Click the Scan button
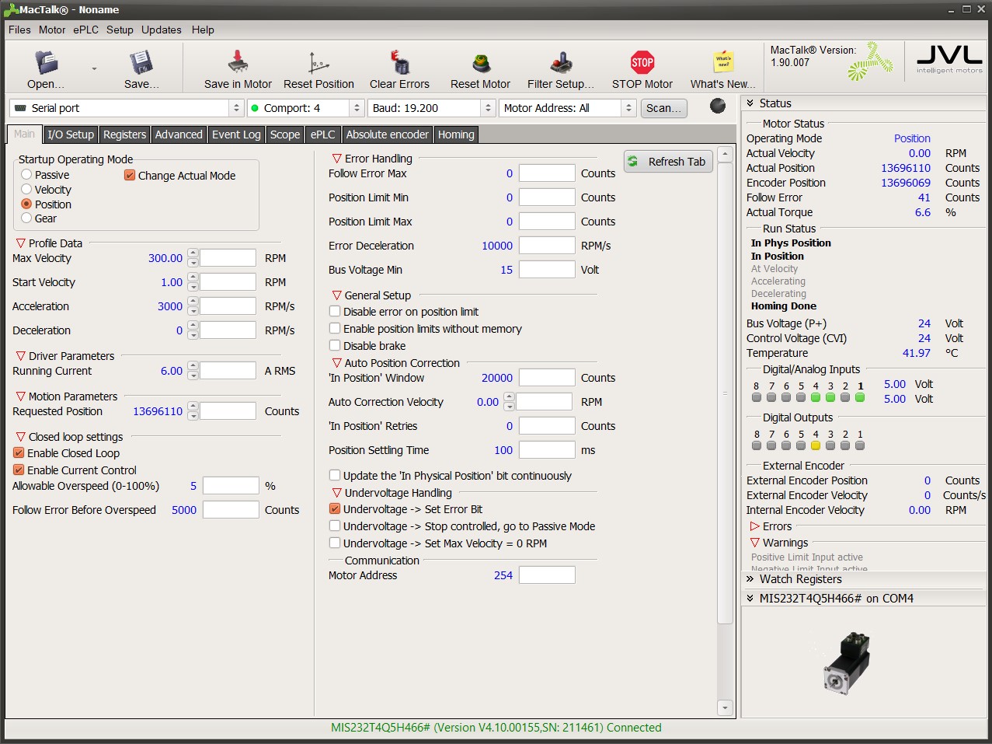This screenshot has height=744, width=992. (x=663, y=108)
